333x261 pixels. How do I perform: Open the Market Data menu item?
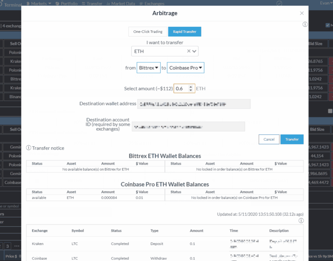(x=120, y=3)
